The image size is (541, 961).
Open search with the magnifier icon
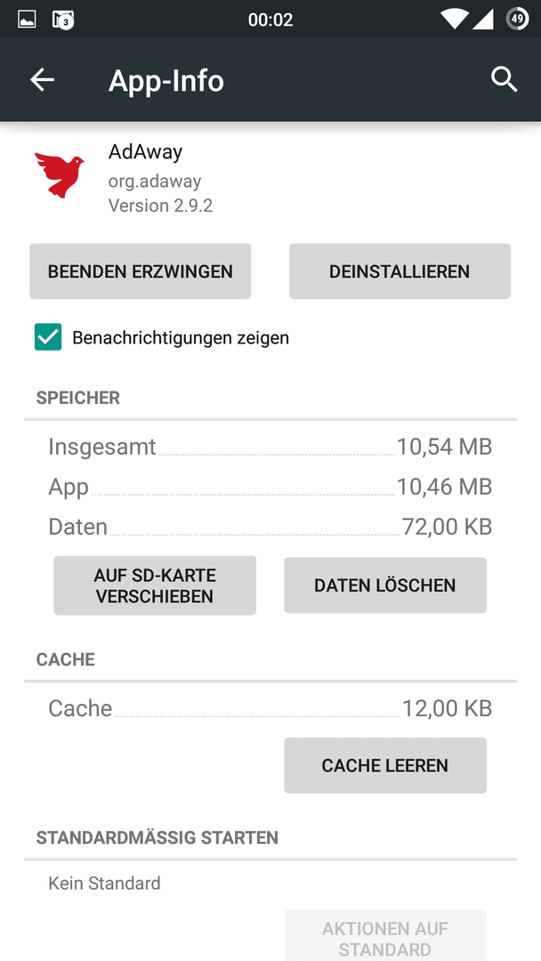tap(505, 80)
